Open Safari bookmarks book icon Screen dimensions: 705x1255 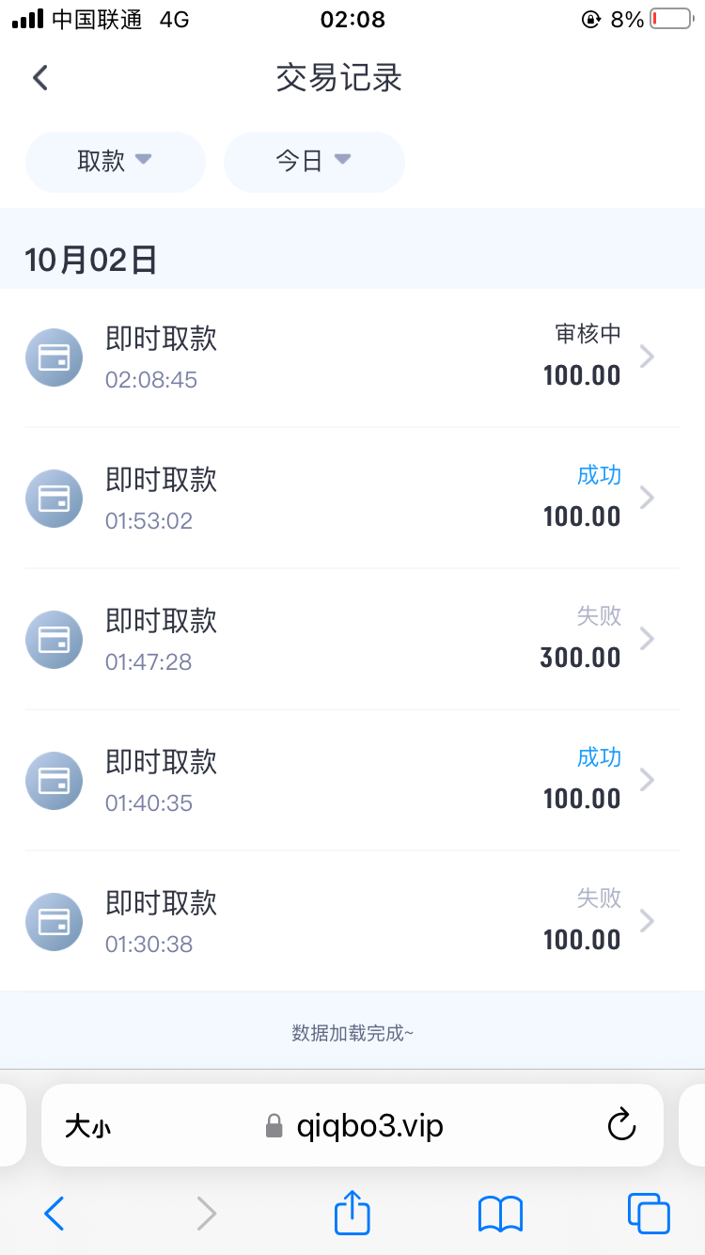click(x=500, y=1214)
